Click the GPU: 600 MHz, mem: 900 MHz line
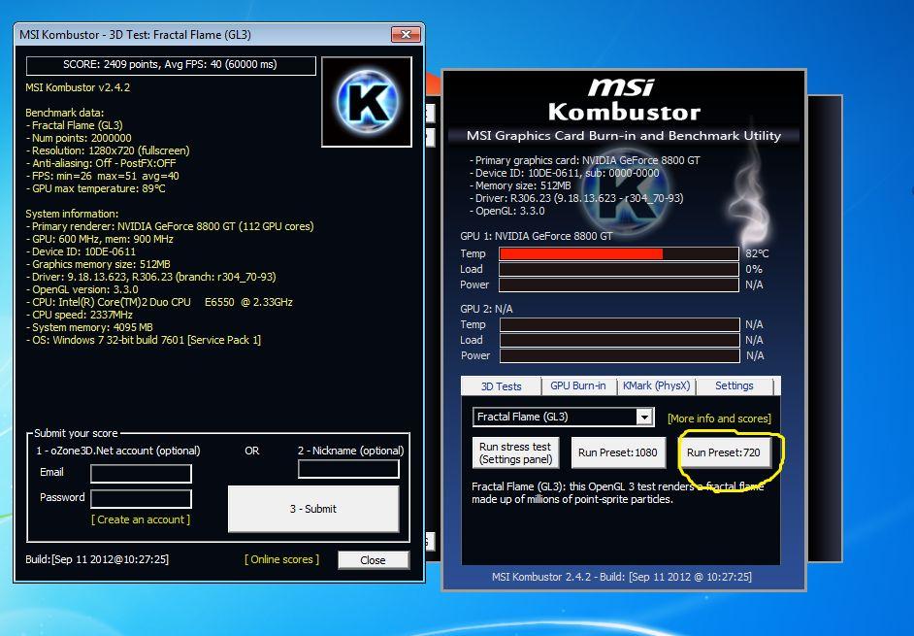 pos(100,239)
